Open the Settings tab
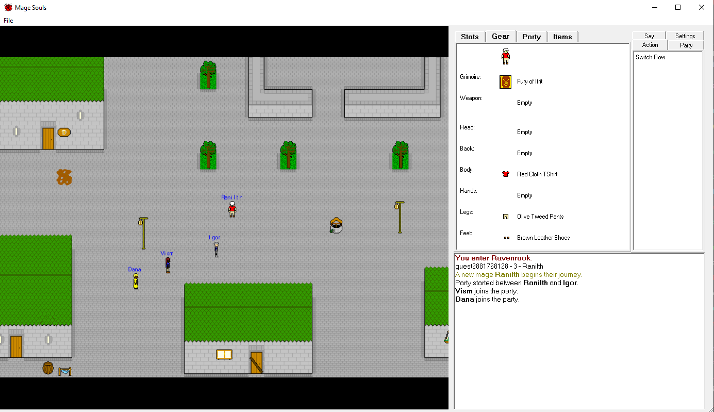714x412 pixels. [685, 36]
